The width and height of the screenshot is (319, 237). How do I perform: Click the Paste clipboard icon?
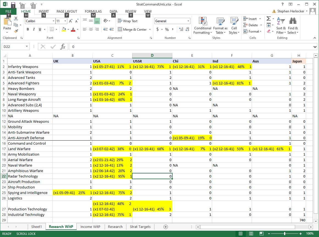point(7,22)
